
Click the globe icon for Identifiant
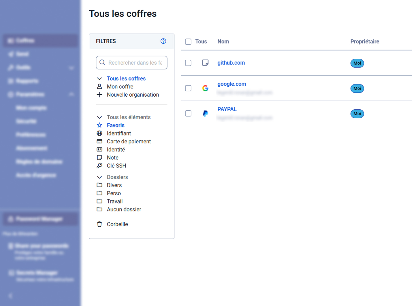click(x=99, y=133)
